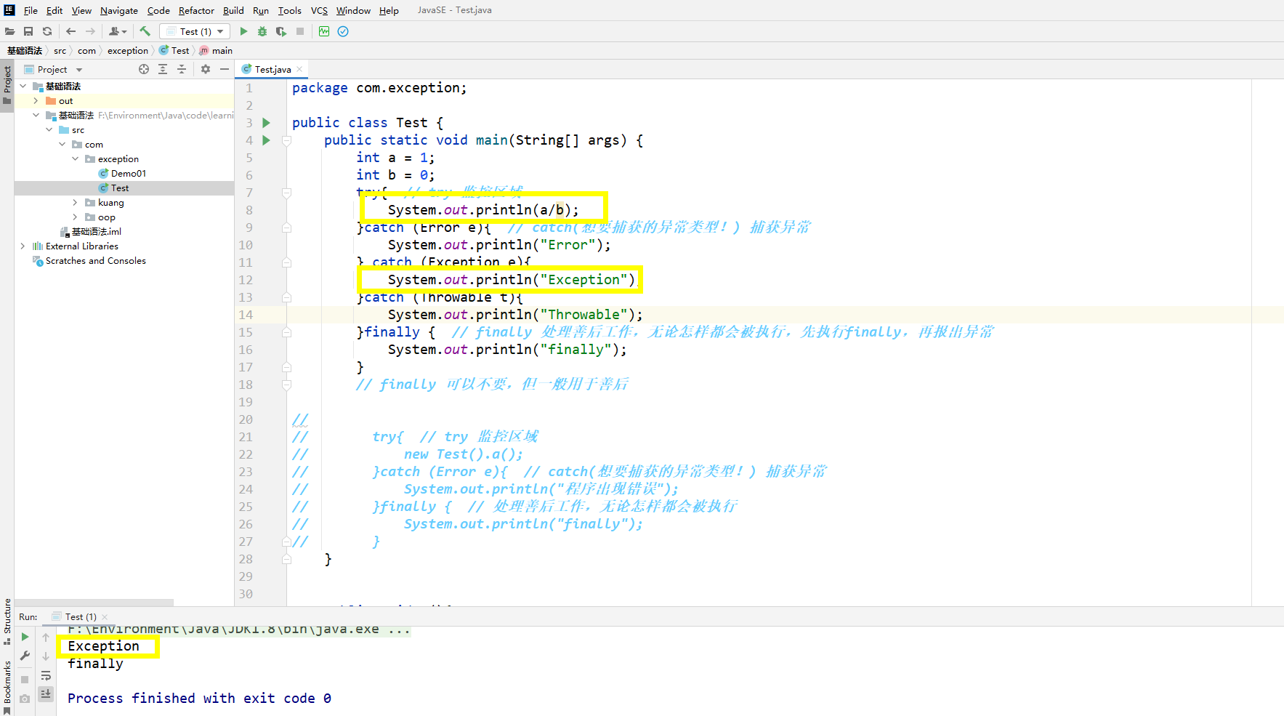1284x716 pixels.
Task: Click the Stop square in the top toolbar
Action: pos(300,31)
